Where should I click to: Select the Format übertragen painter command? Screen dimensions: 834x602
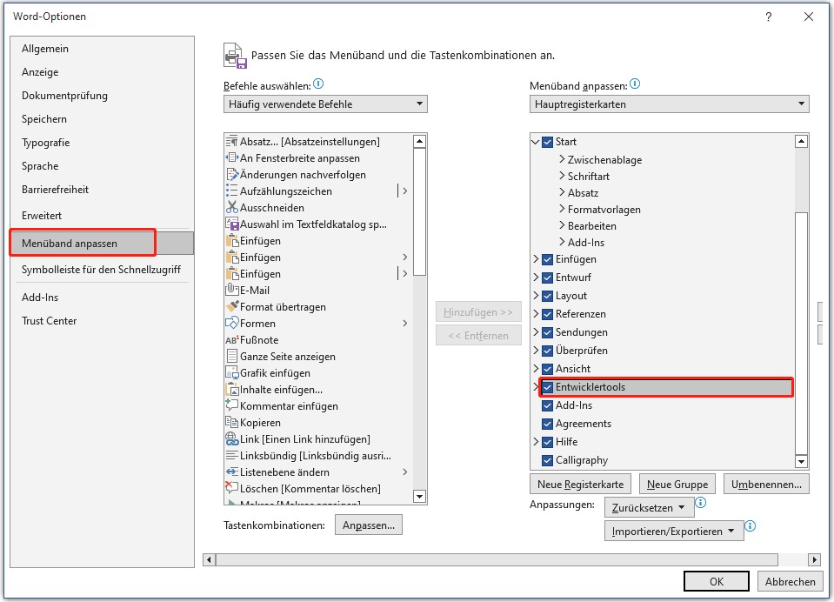(x=284, y=306)
